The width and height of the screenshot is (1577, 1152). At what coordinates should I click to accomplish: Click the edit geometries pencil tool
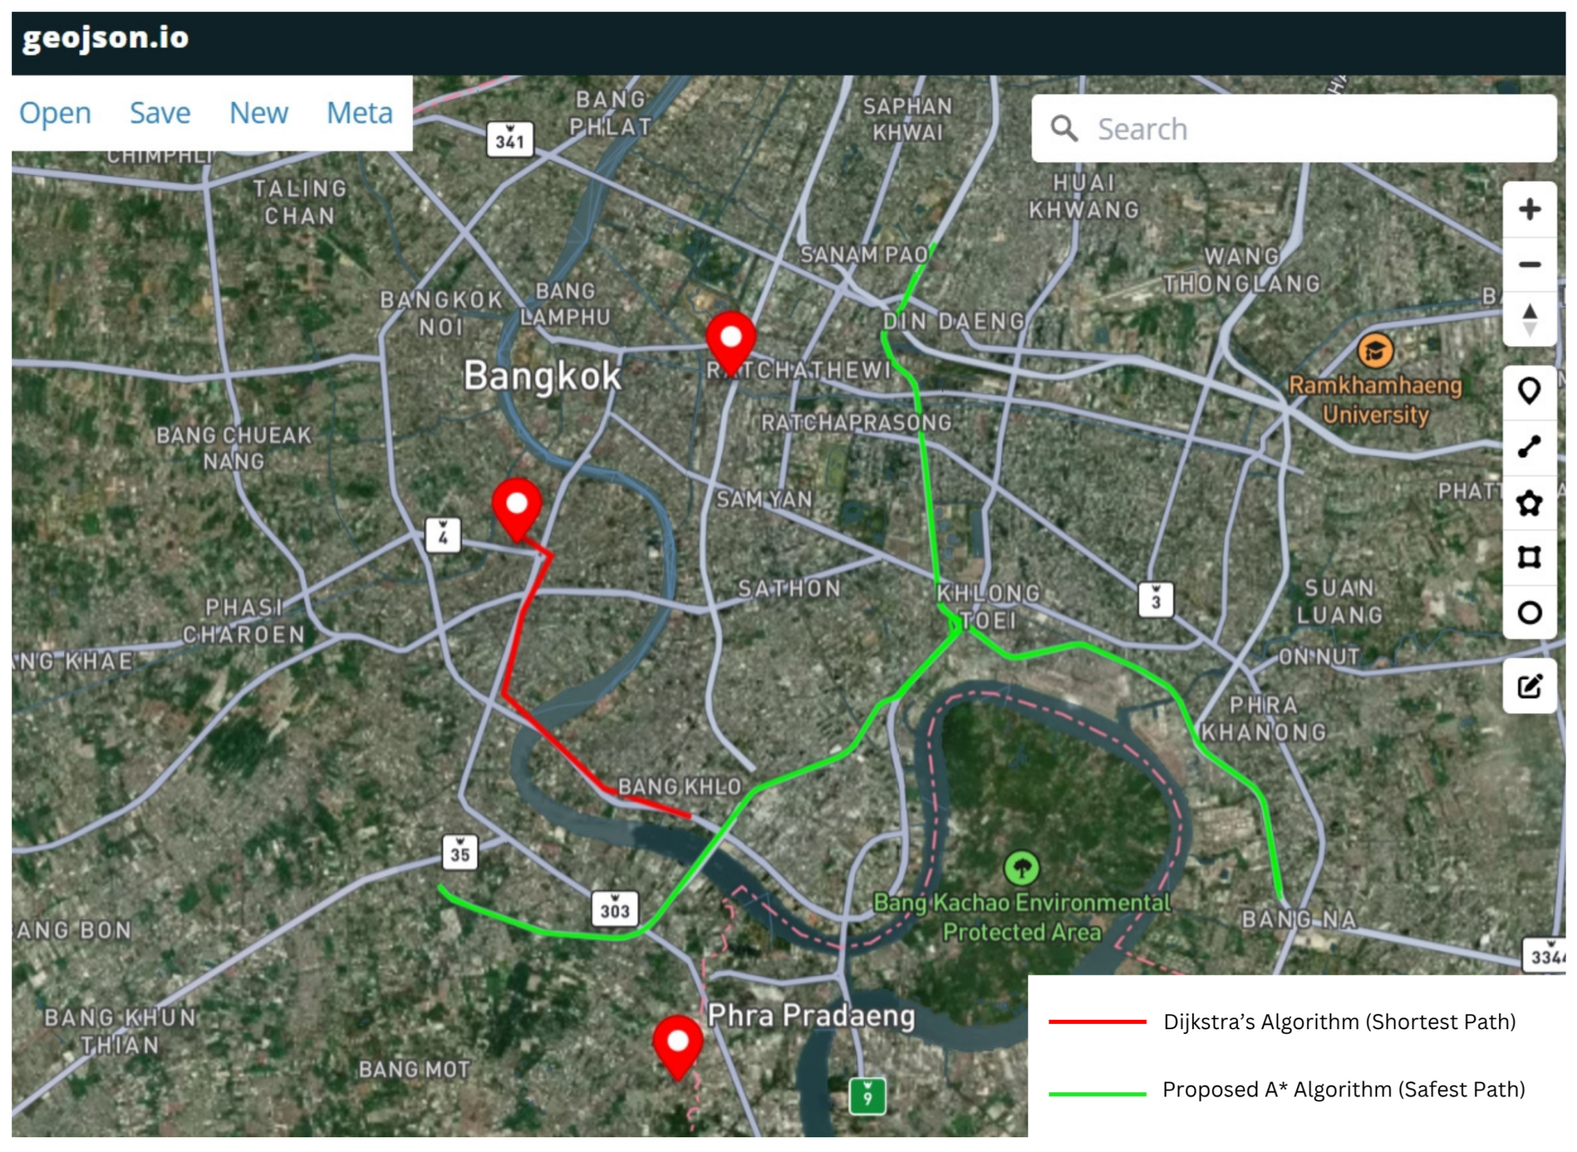point(1529,686)
